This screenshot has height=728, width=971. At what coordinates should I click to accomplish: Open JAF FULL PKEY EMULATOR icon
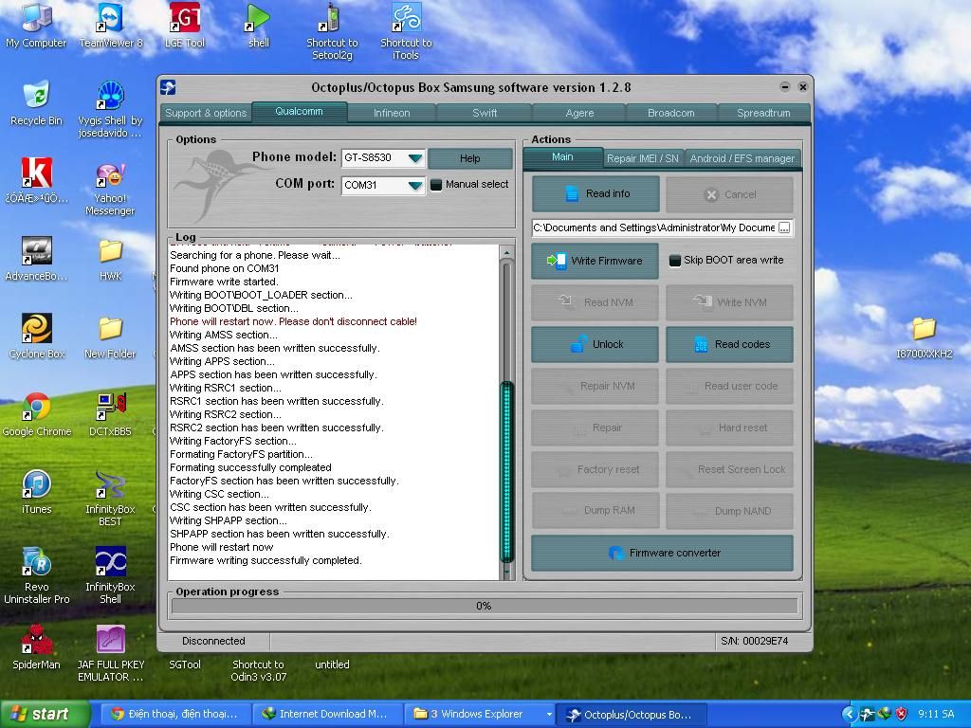click(110, 653)
